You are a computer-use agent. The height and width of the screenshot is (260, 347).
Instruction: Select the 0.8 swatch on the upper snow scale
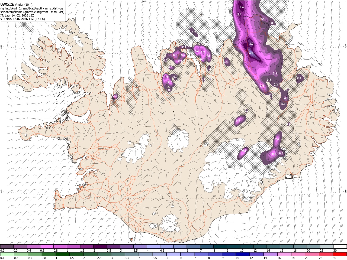60,246
